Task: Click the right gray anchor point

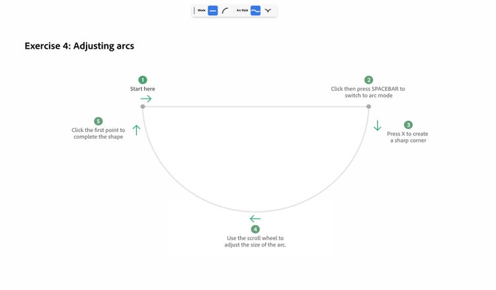Action: [x=368, y=107]
